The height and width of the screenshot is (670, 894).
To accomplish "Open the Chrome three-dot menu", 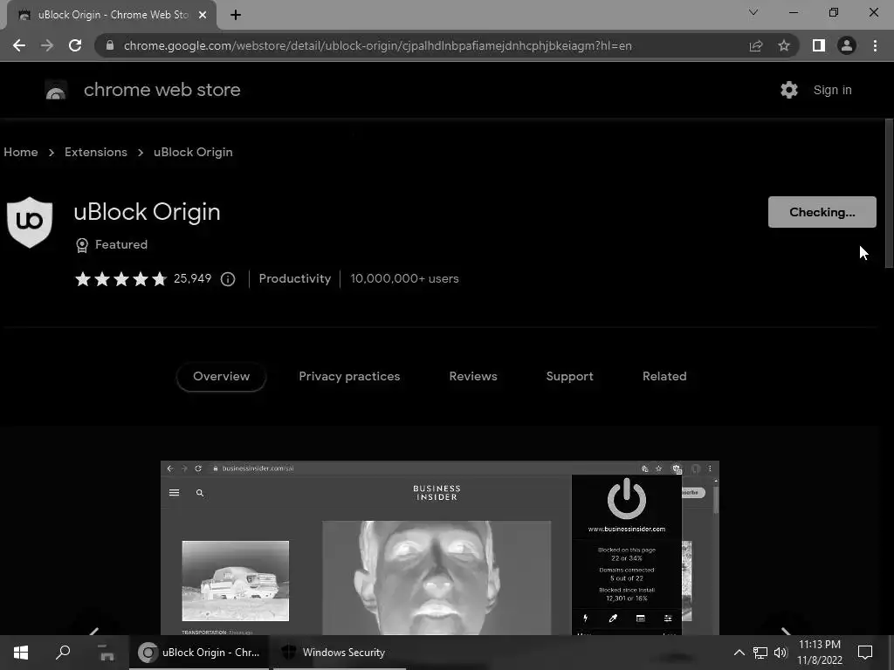I will click(x=875, y=45).
